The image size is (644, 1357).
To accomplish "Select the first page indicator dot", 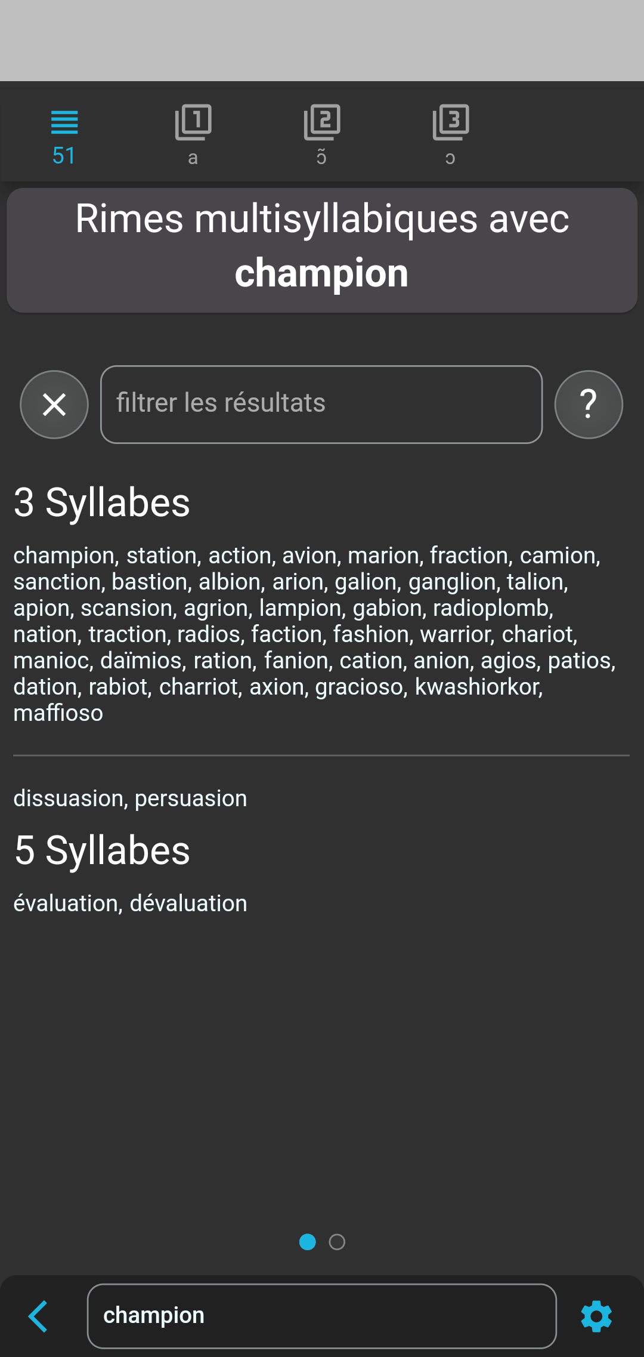I will (307, 1242).
